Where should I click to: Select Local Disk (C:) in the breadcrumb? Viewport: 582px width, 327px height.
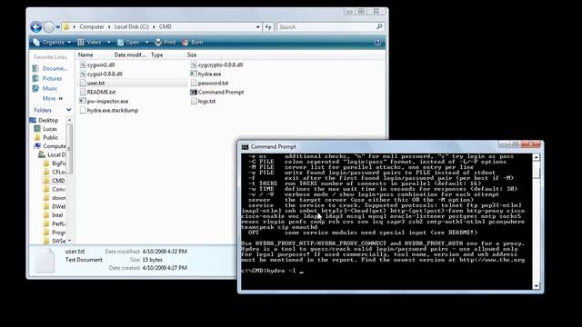tap(131, 26)
